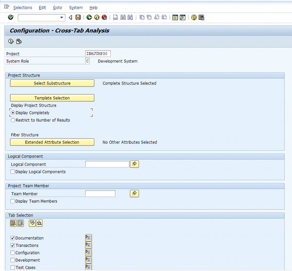Screen dimensions: 292x271
Task: Uncheck the Documentation checkbox
Action: [x=13, y=238]
